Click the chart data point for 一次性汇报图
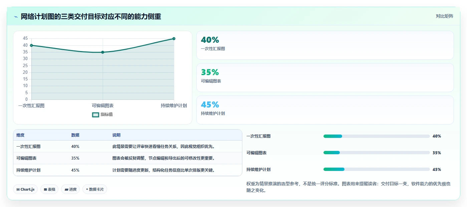This screenshot has height=207, width=467. pos(31,45)
